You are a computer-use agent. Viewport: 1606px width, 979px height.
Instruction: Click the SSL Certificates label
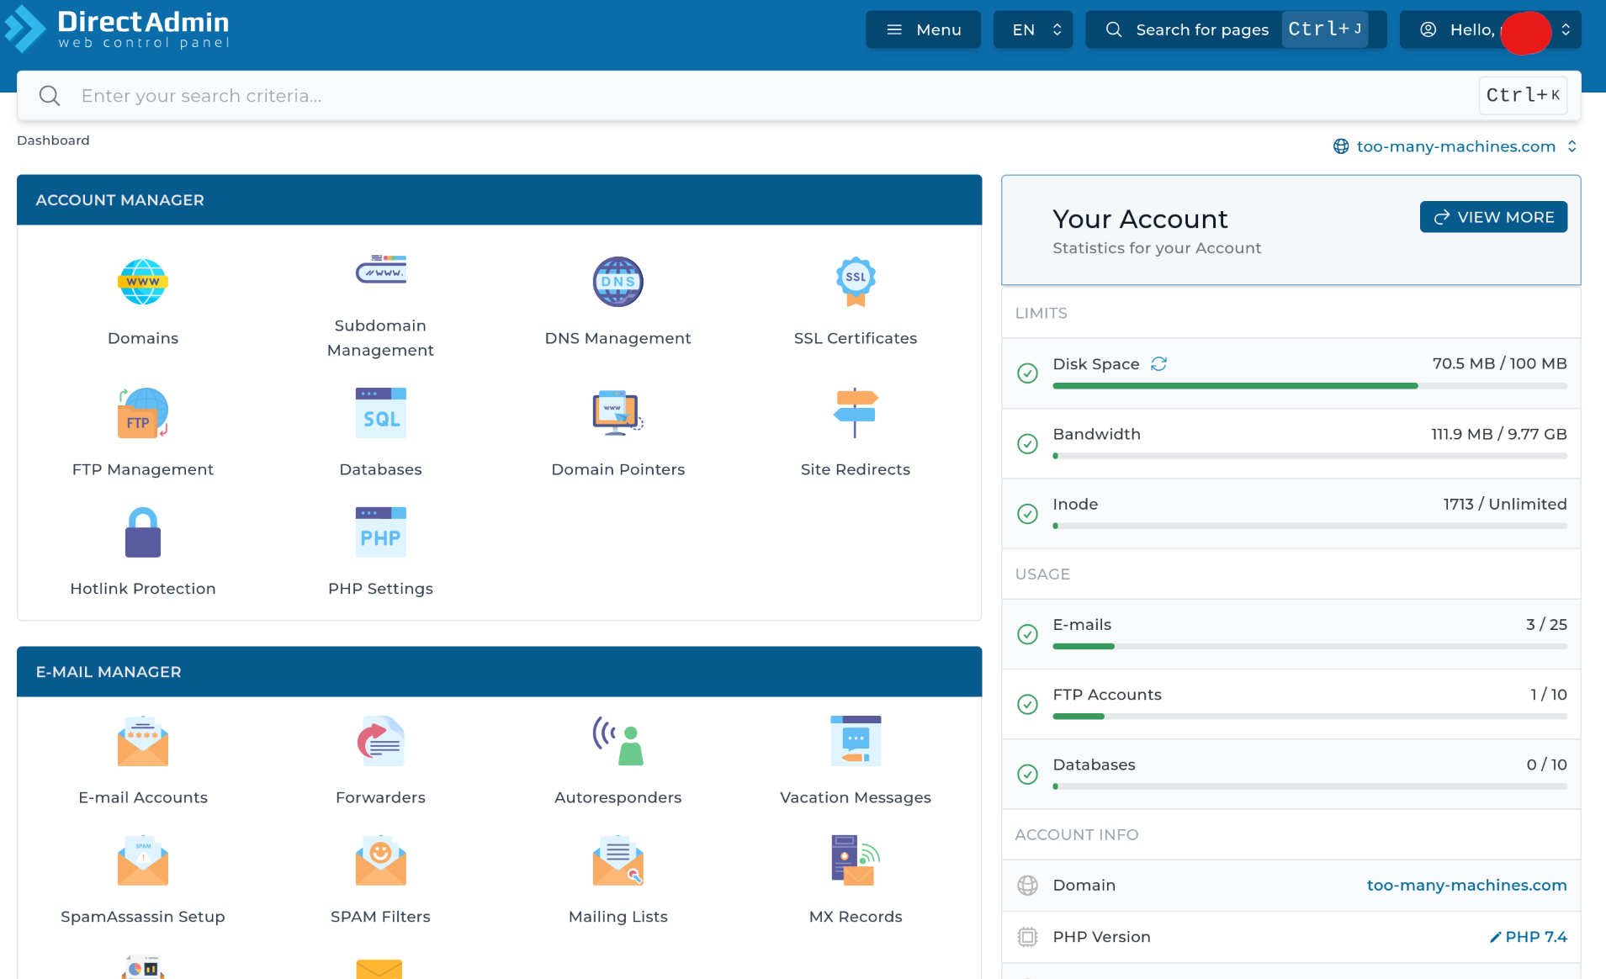856,338
